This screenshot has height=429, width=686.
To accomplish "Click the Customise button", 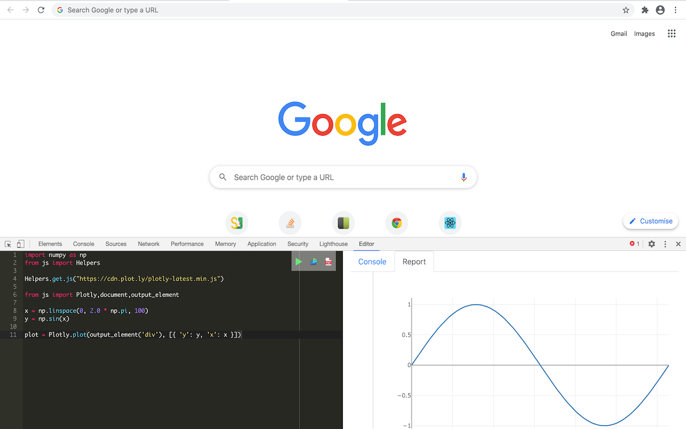I will [650, 220].
